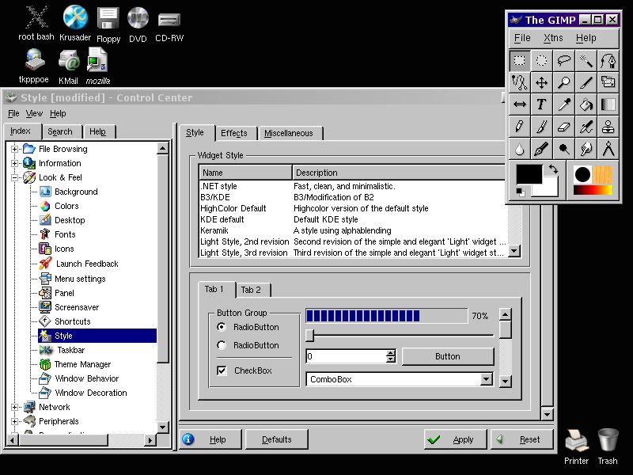Choose the Magnify zoom tool

(x=563, y=82)
